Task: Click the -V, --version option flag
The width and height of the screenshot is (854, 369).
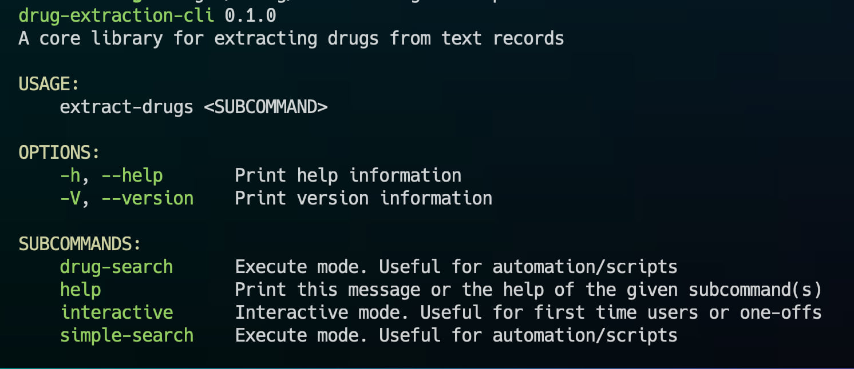Action: point(126,198)
